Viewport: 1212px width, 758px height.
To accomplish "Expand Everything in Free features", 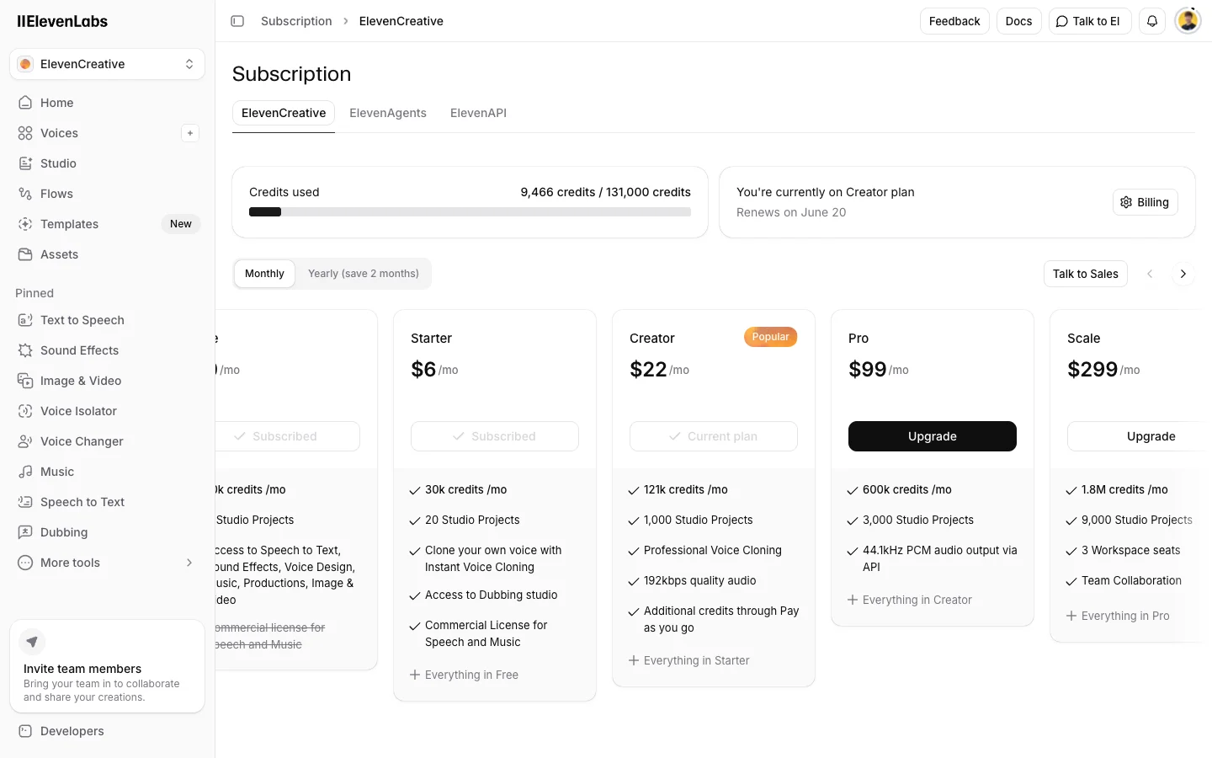I will point(464,675).
